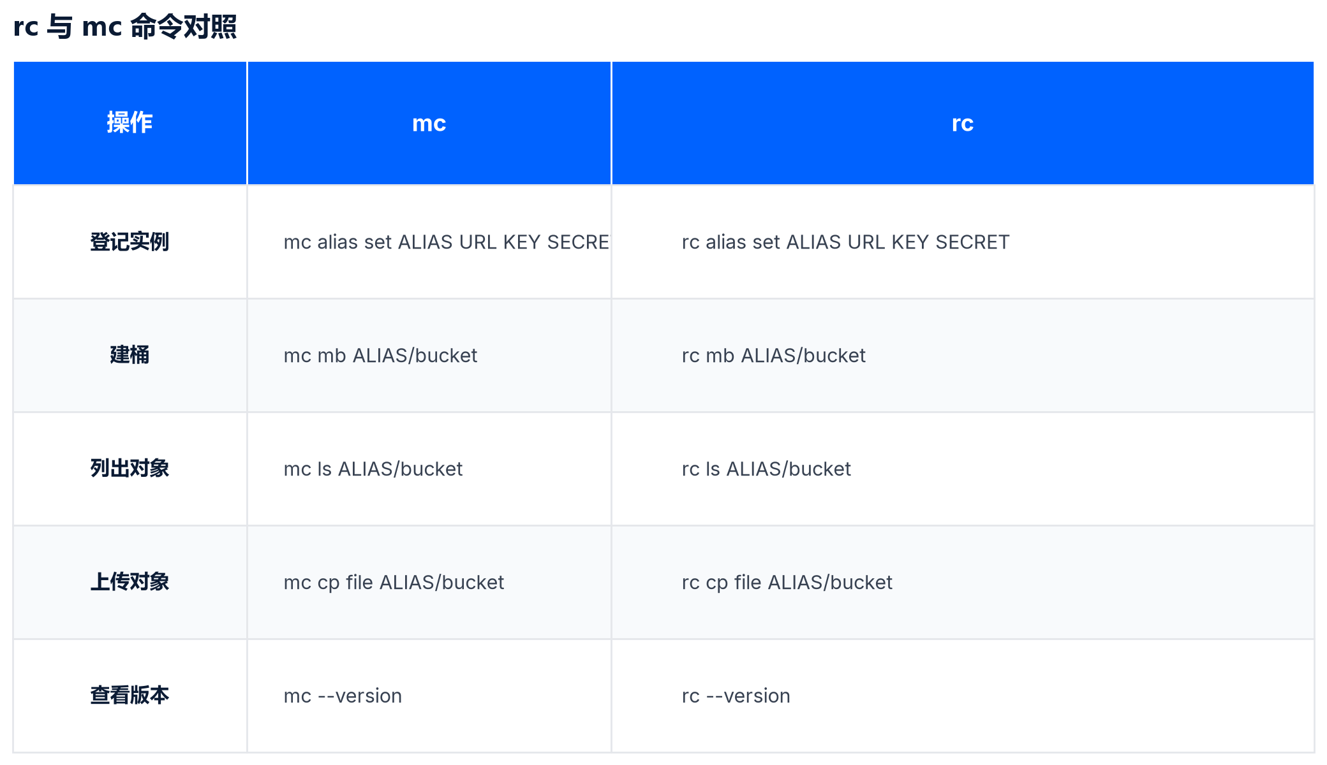
Task: Click 'rc alias set ALIAS URL KEY SECRET' cell
Action: 963,242
